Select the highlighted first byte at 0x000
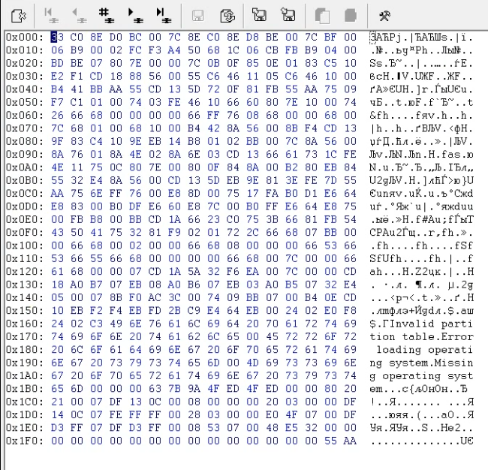This screenshot has height=470, width=488. pos(55,37)
